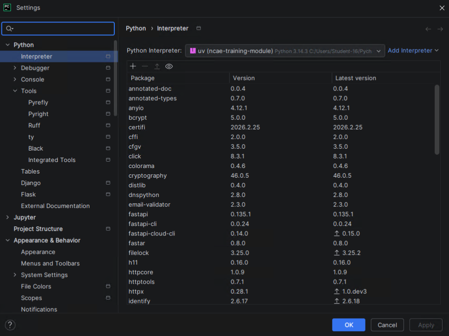
Task: Click the package table vertical scrollbar
Action: [x=437, y=120]
